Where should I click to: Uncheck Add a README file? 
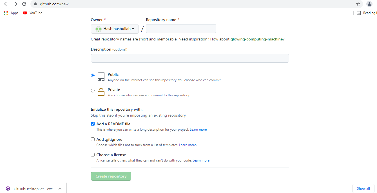(x=93, y=124)
